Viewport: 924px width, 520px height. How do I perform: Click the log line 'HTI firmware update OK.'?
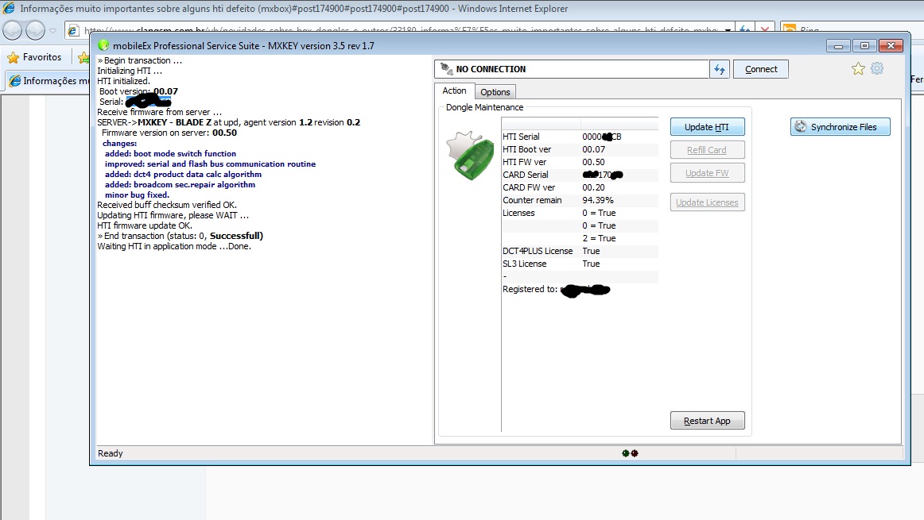(x=145, y=226)
